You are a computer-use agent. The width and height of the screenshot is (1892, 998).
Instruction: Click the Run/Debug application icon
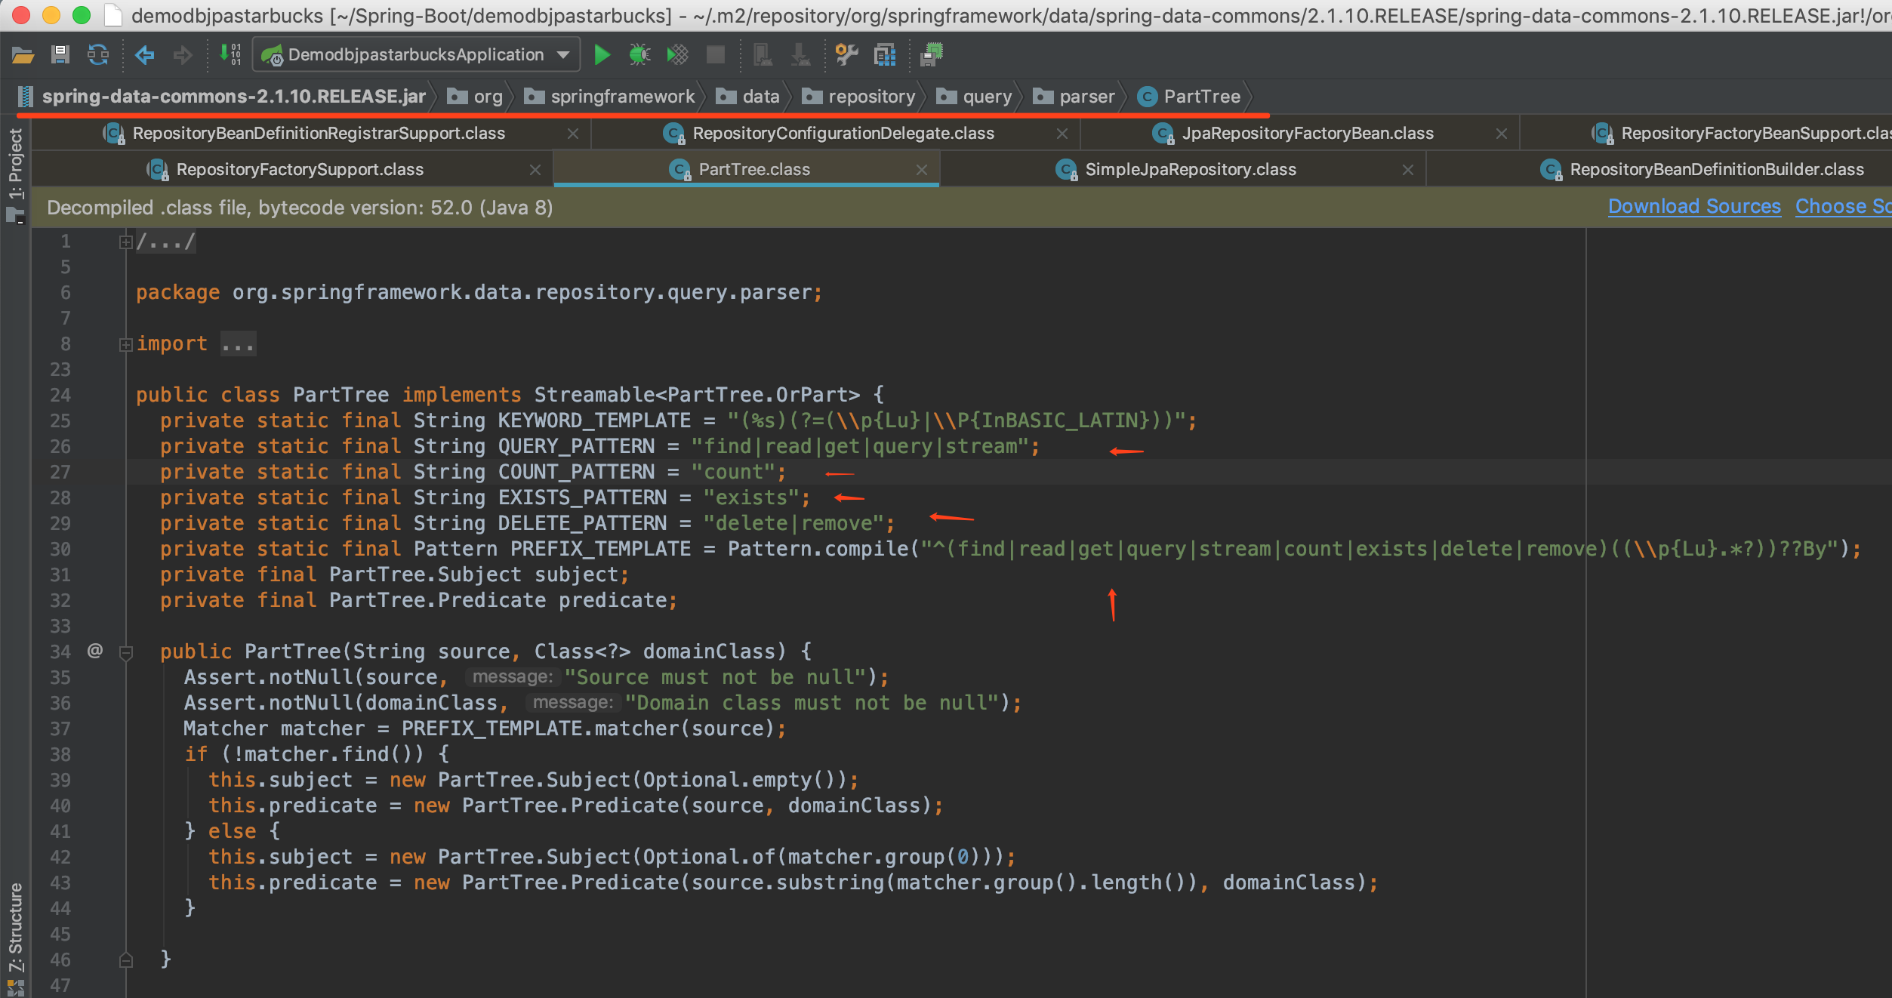click(x=602, y=57)
